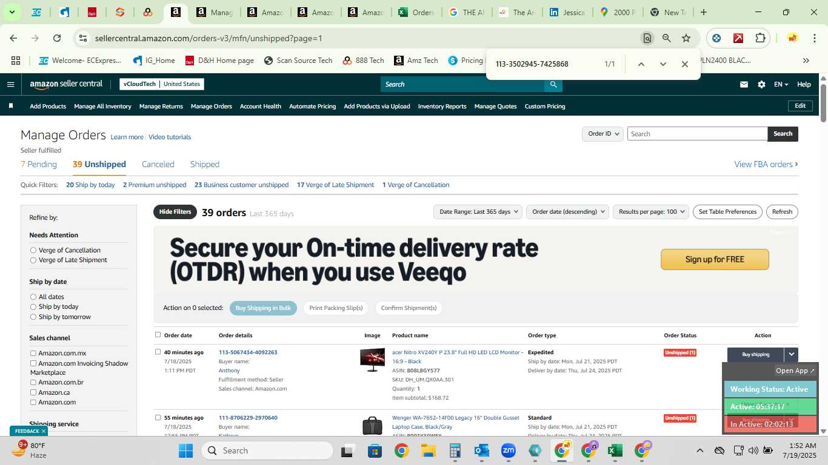Select Verge of Cancellation radio filter
The width and height of the screenshot is (828, 465).
pyautogui.click(x=33, y=250)
